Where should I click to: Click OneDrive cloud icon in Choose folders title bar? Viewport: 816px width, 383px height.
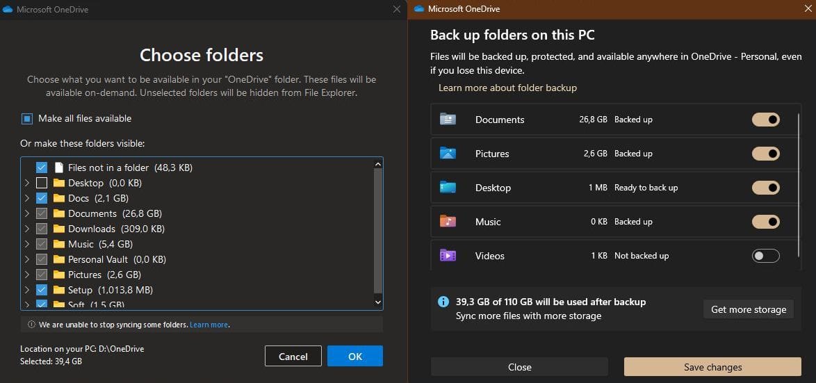8,10
